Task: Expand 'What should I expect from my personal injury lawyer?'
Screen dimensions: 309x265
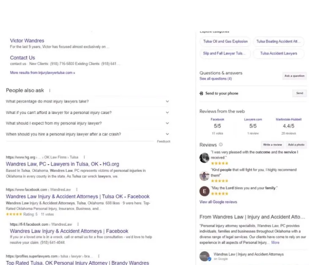Action: [88, 123]
